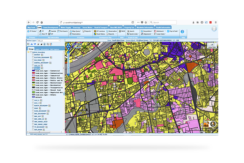Screen dimensions: 244x163
Task: Click the Industrial pink color swatch
Action: click(x=34, y=76)
